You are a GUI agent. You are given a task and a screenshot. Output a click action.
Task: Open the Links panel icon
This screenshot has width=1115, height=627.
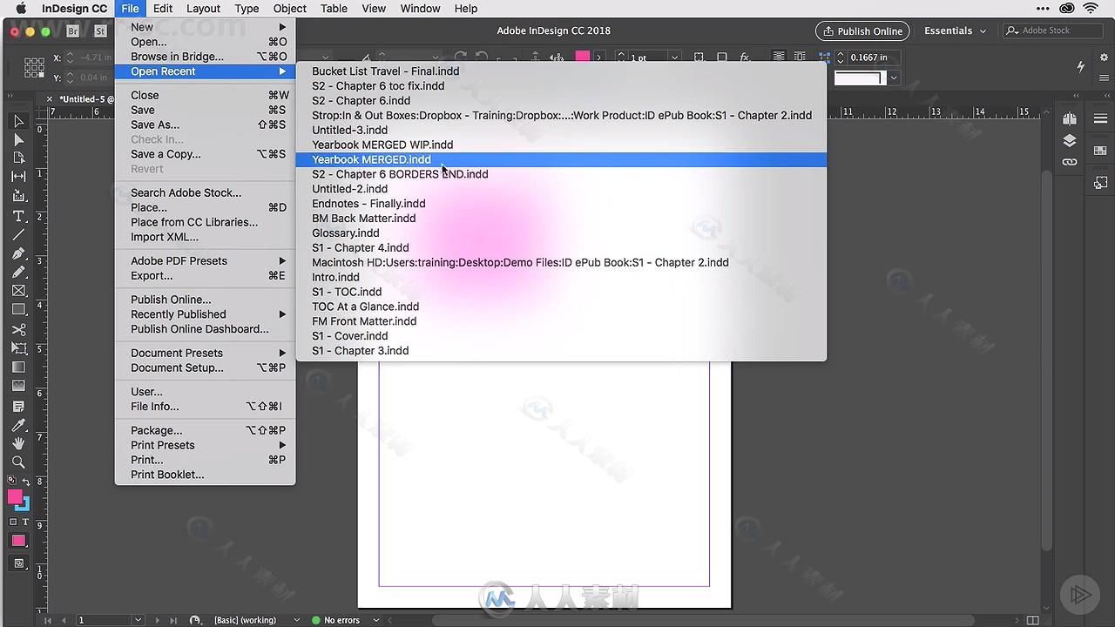click(x=1070, y=162)
